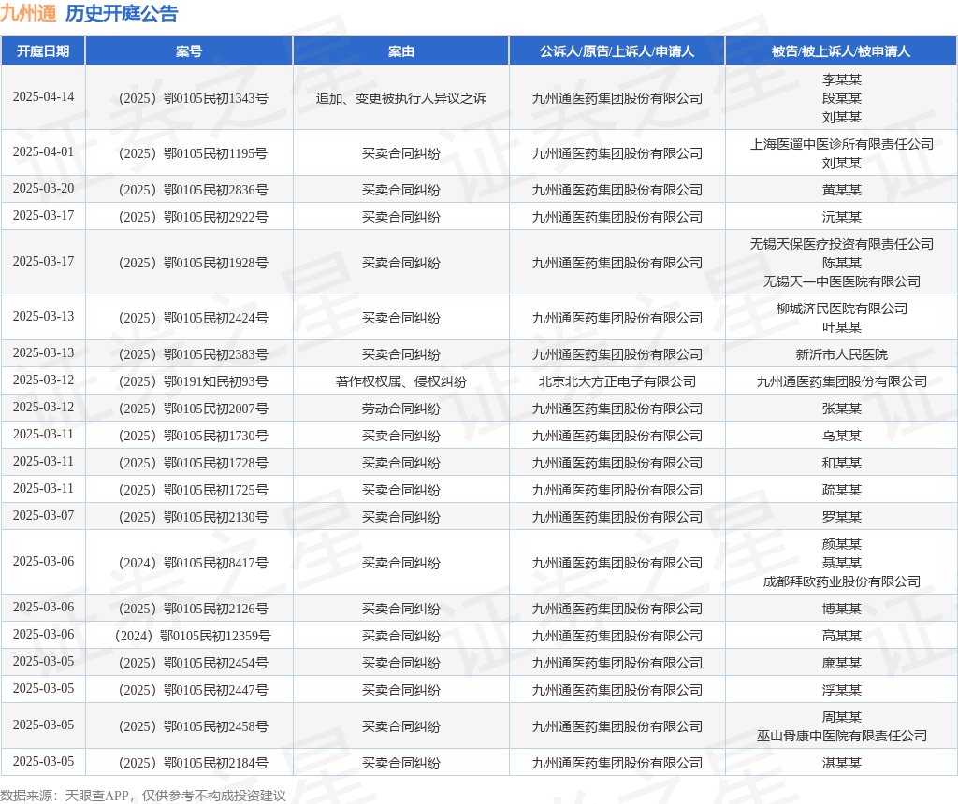
Task: Click case number 鄂0105民初1928号
Action: point(193,263)
